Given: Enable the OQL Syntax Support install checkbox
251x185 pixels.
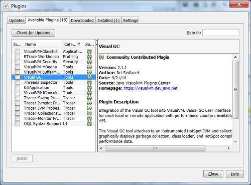Looking at the screenshot, I should pos(17,124).
